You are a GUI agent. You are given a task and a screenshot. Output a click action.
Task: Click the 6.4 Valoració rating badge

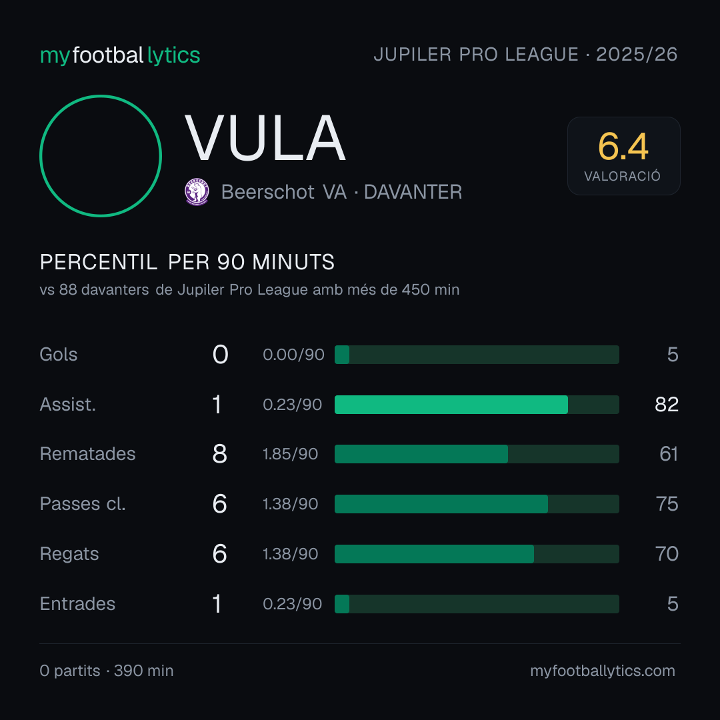pos(623,156)
